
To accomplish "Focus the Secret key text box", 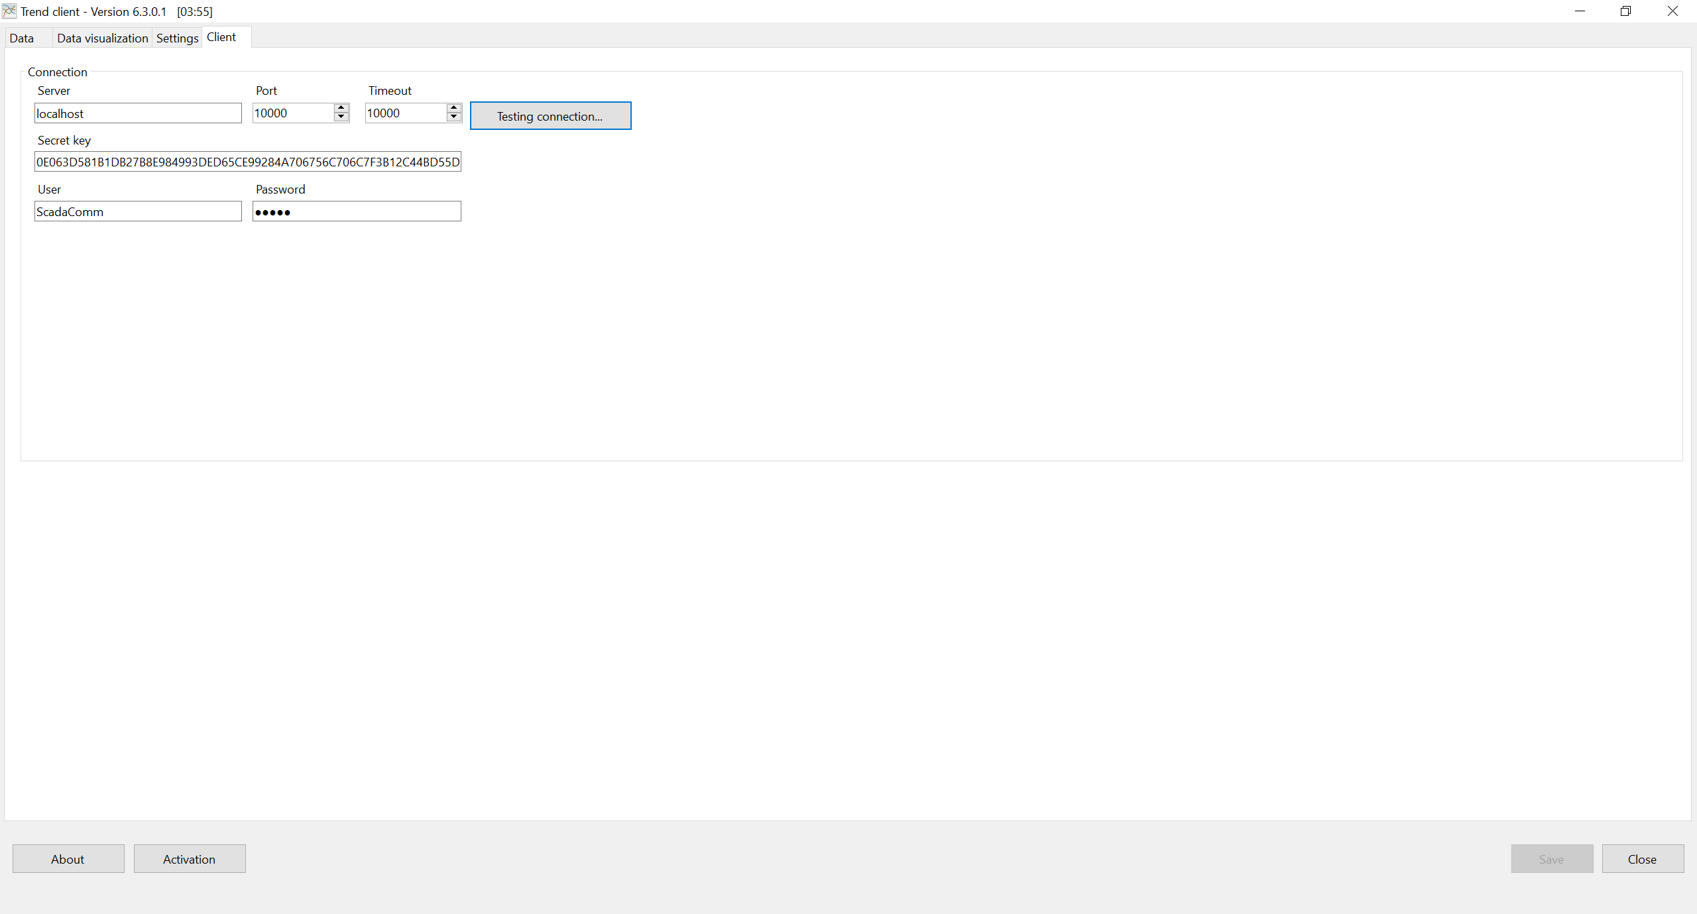I will click(247, 162).
